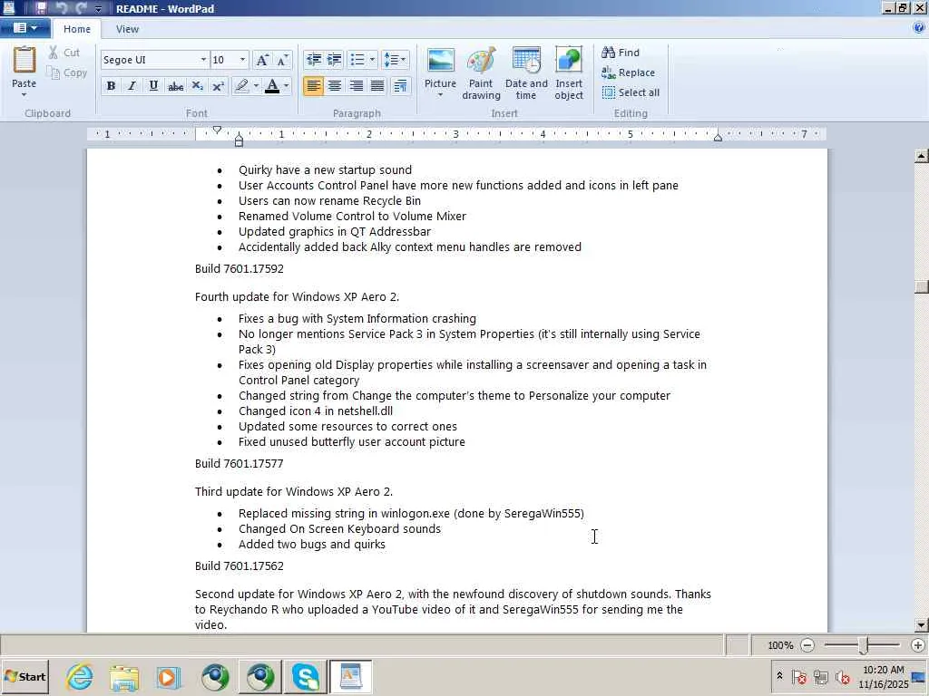Image resolution: width=929 pixels, height=696 pixels.
Task: Apply the font color A button
Action: pyautogui.click(x=272, y=86)
